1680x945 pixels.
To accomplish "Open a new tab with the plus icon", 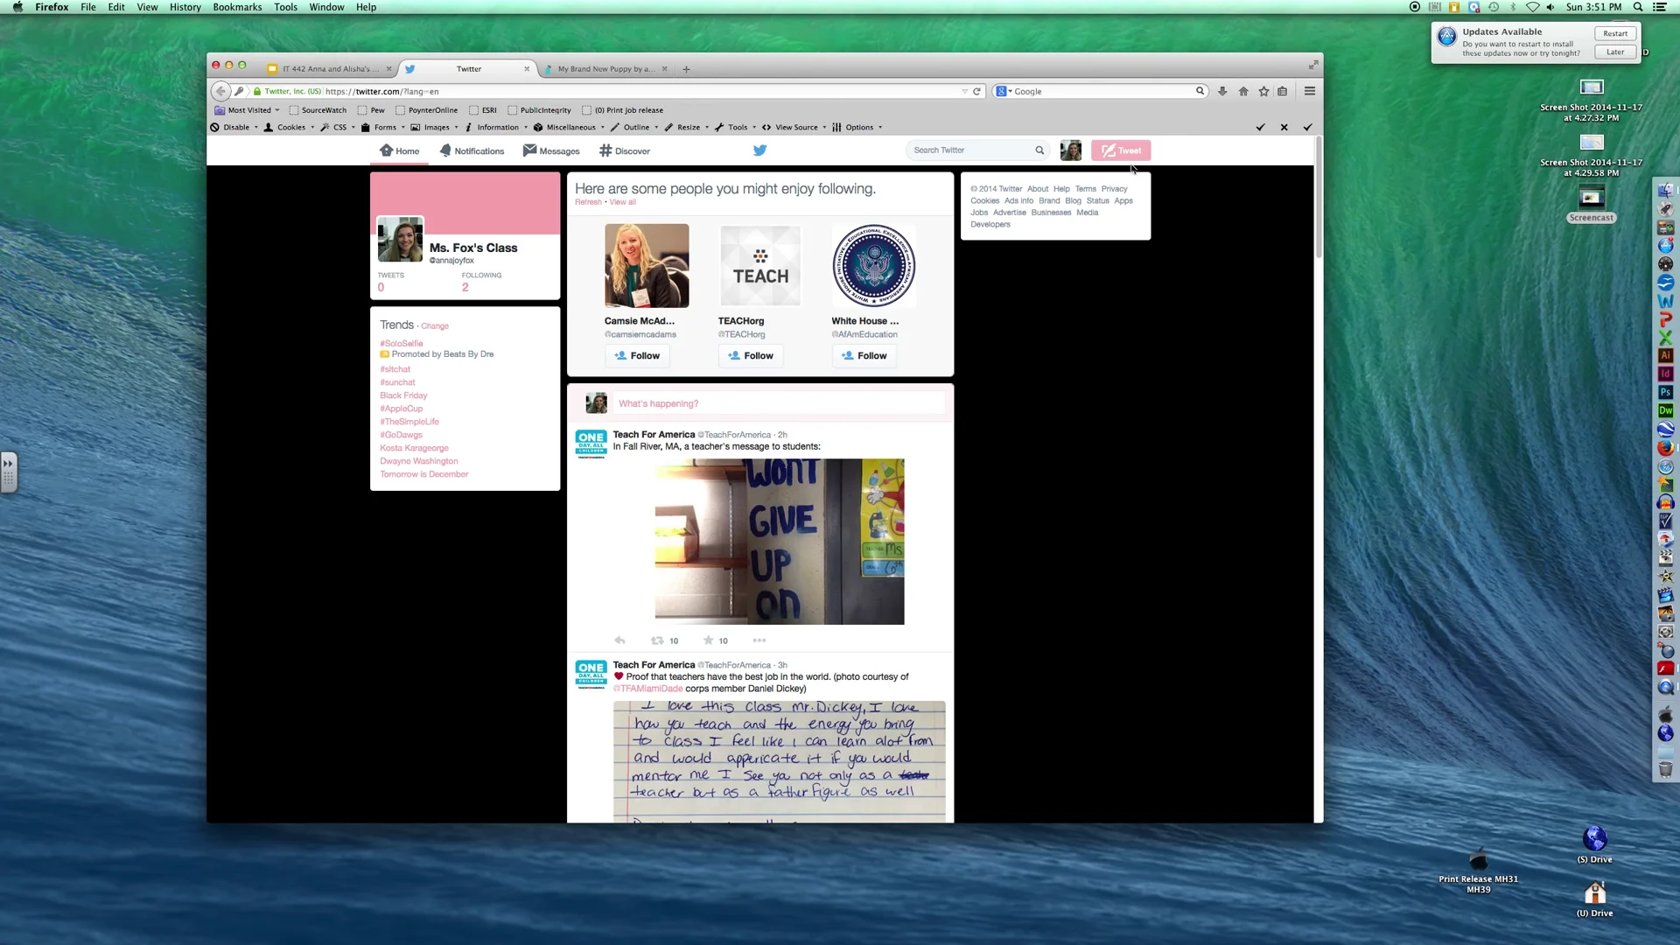I will (686, 69).
